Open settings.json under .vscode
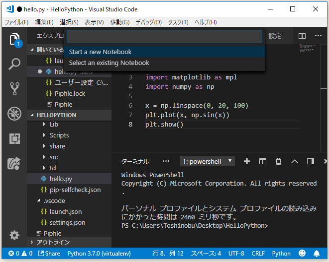Image resolution: width=329 pixels, height=262 pixels. (69, 222)
